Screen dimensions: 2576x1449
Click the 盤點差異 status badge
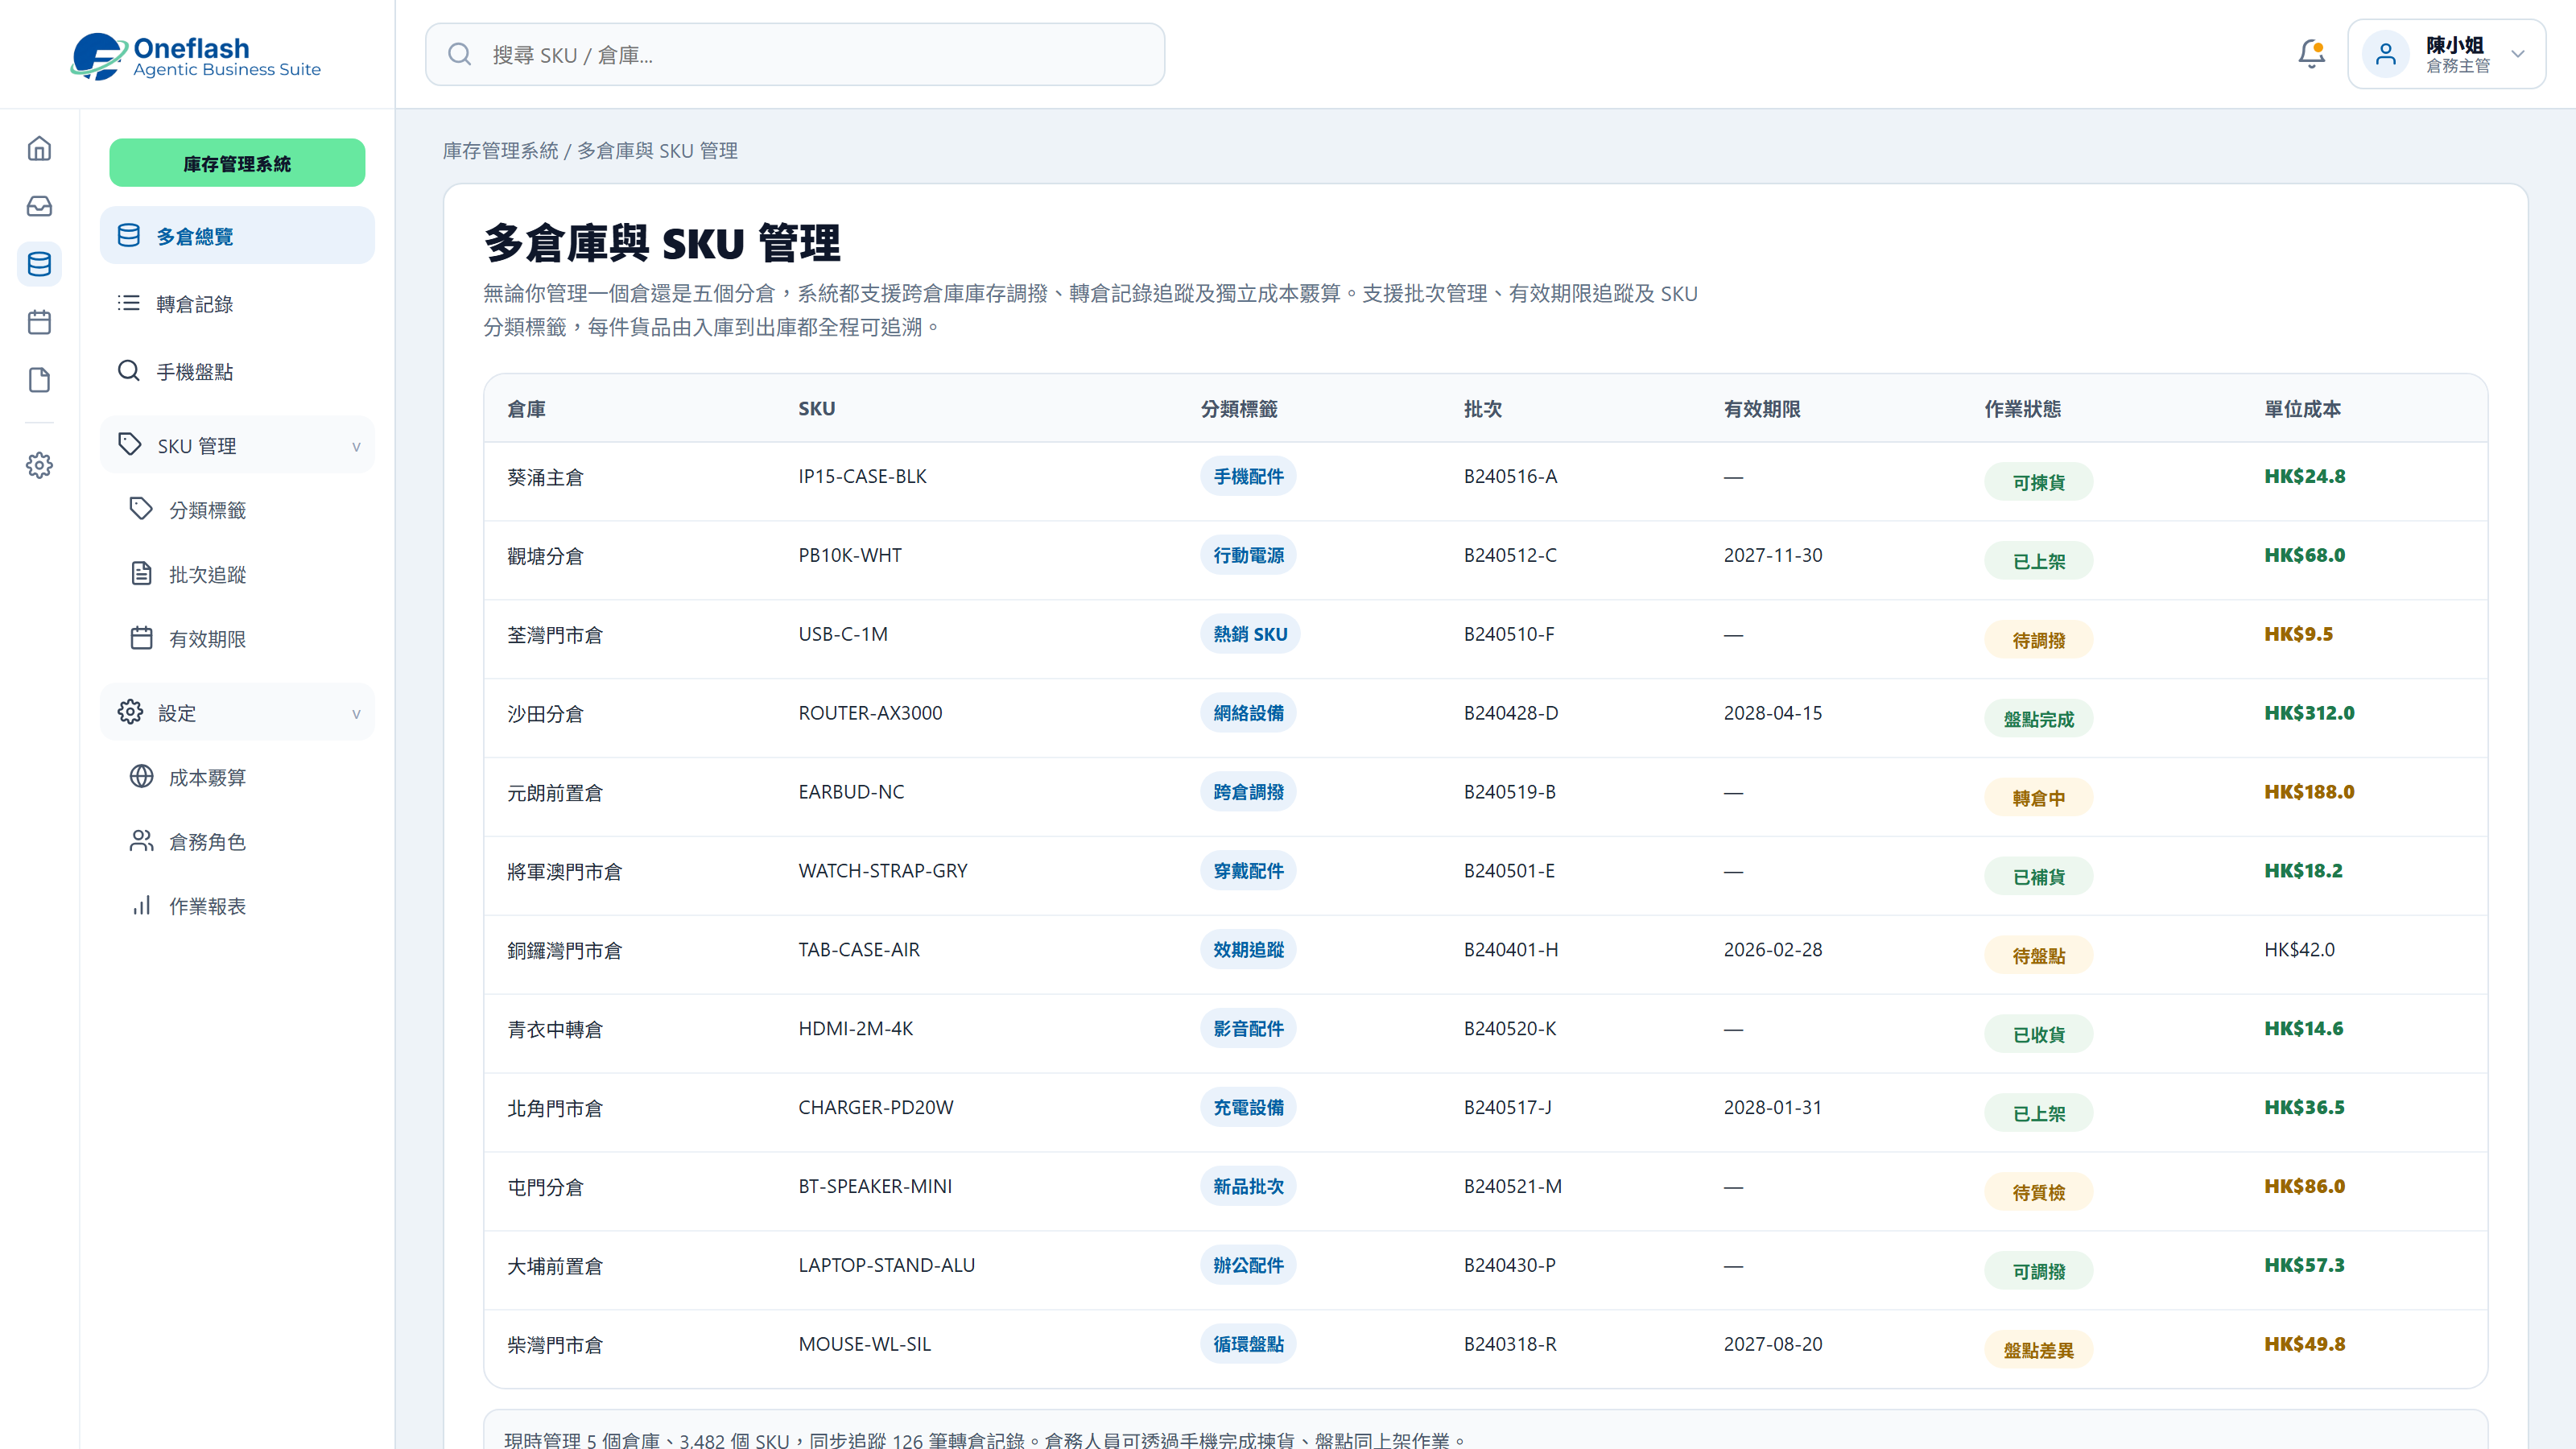point(2038,1350)
